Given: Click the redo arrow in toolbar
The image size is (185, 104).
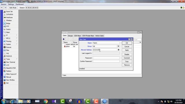Looking at the screenshot, I should [5, 8].
